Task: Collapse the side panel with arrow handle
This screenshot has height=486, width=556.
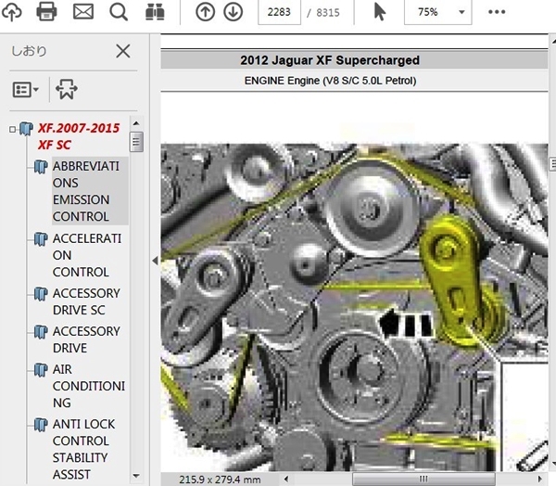Action: pos(155,262)
